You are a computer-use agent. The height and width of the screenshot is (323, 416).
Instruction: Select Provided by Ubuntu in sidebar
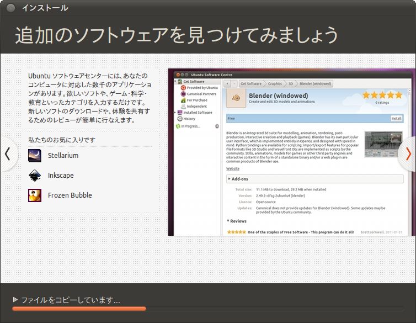click(202, 88)
